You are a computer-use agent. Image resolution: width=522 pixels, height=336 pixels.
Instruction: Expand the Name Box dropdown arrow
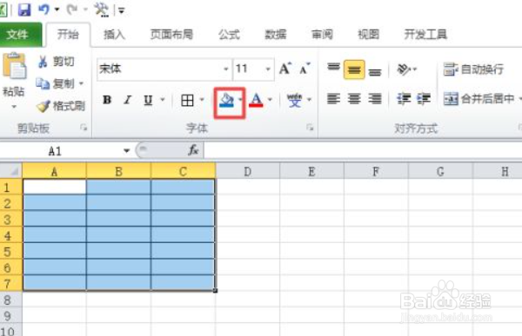point(126,151)
